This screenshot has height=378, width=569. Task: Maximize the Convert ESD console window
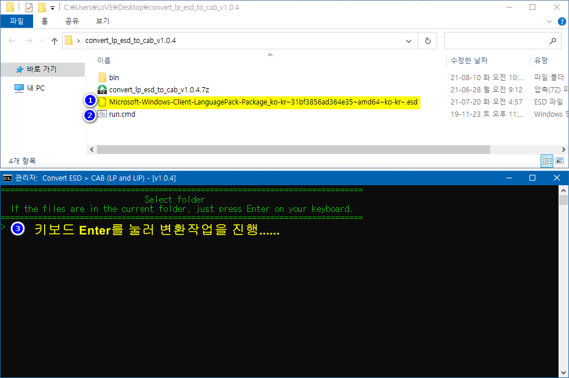click(x=532, y=178)
